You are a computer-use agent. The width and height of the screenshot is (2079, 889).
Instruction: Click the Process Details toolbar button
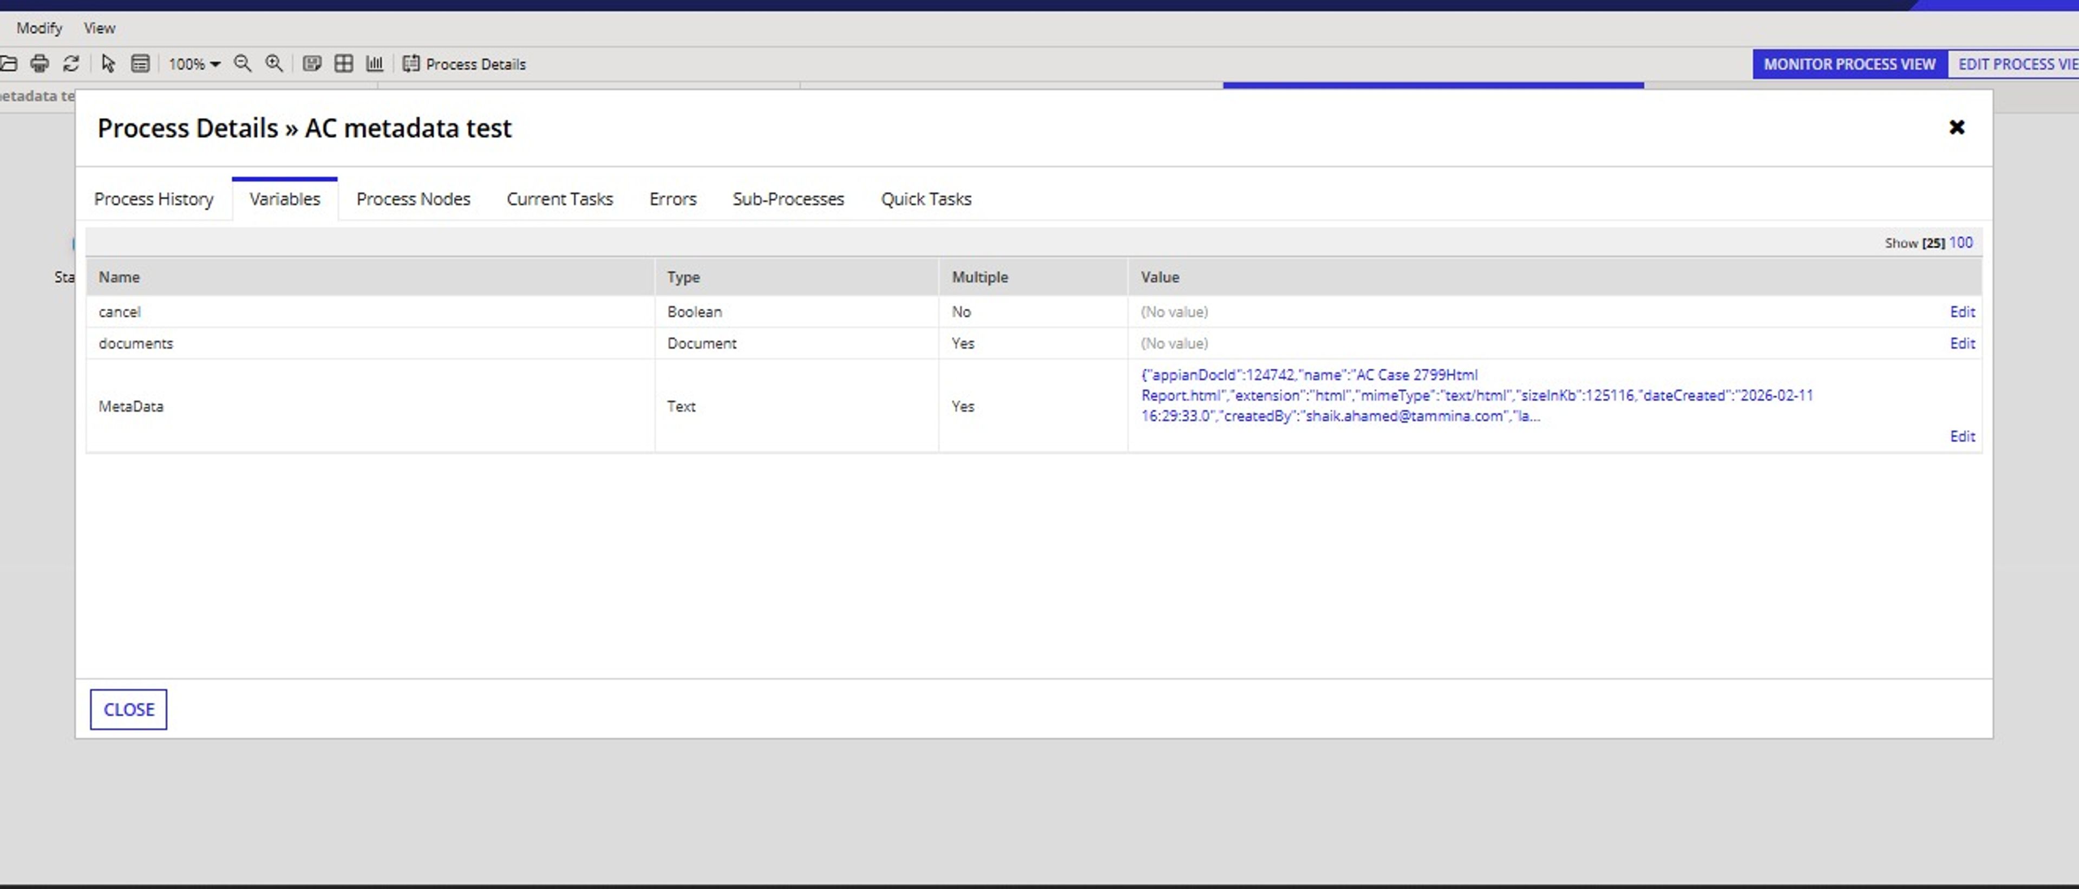point(464,64)
